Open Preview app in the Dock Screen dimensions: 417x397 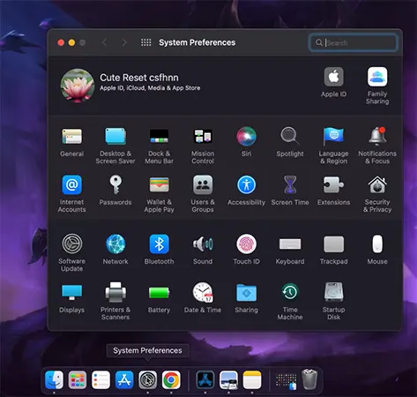click(228, 379)
